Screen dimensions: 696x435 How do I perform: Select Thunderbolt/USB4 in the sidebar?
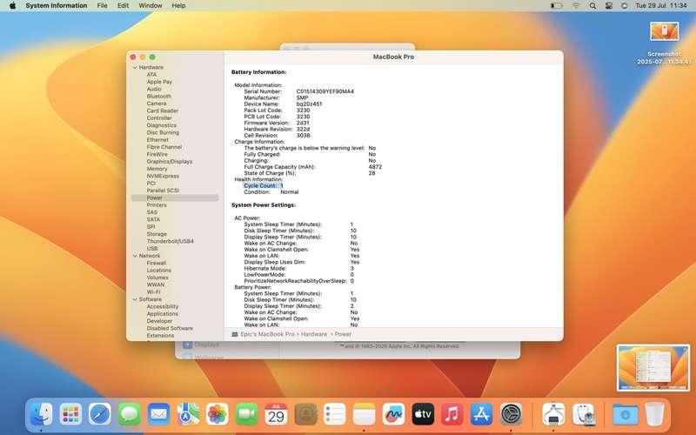(170, 242)
